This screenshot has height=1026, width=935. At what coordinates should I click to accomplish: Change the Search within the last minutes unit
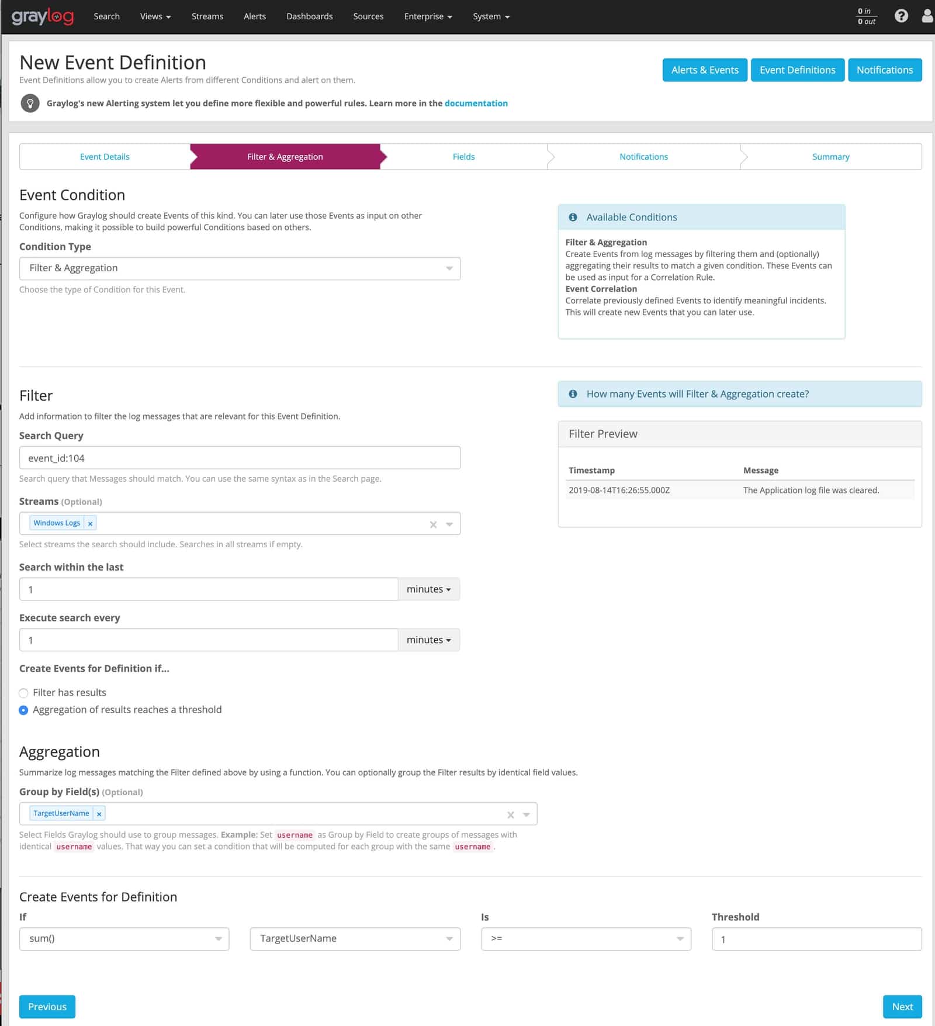(x=429, y=589)
